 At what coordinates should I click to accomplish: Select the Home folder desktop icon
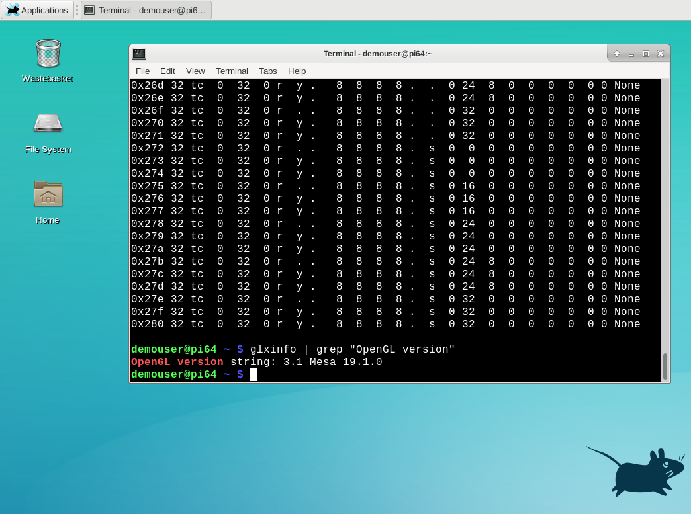tap(48, 202)
